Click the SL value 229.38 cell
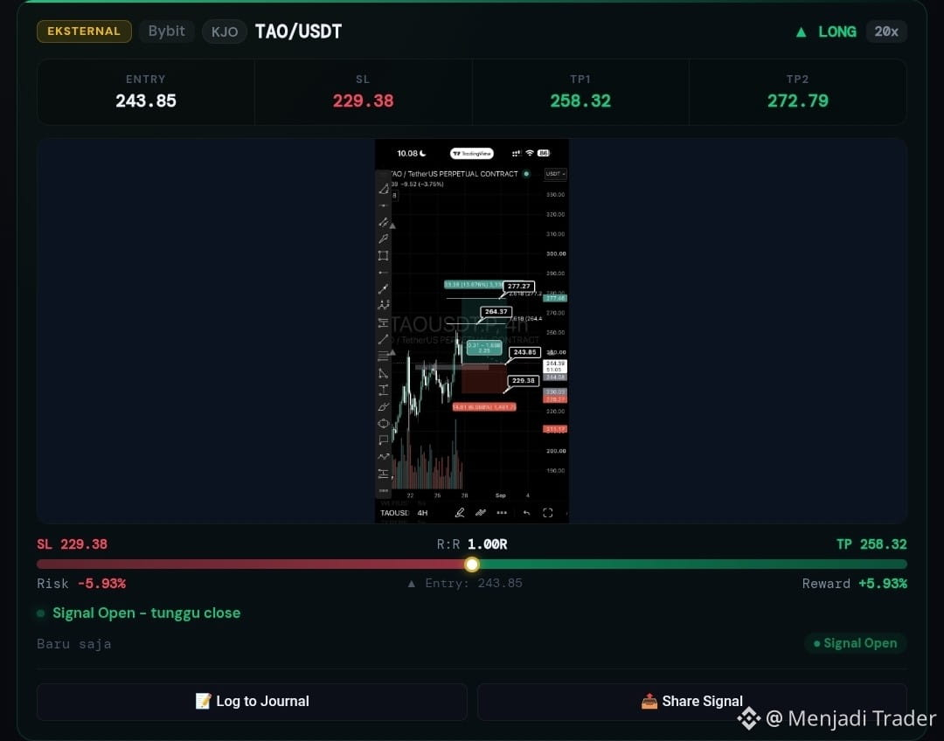The image size is (944, 741). [363, 92]
